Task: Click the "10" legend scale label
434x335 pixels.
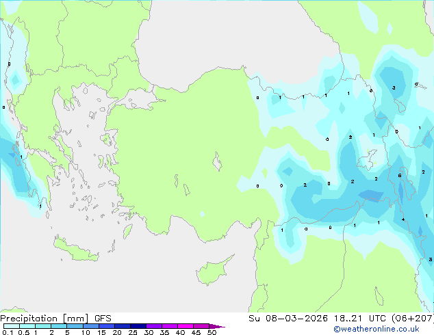Action: pos(86,332)
